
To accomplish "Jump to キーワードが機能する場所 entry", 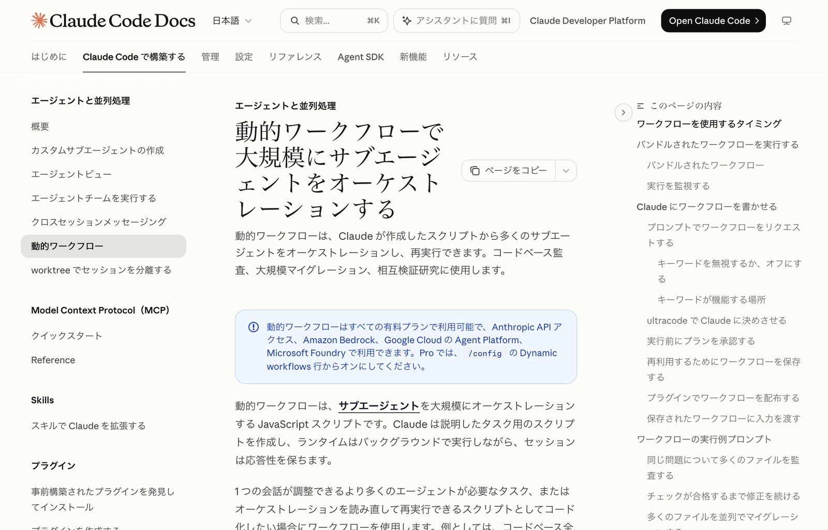I will 712,299.
